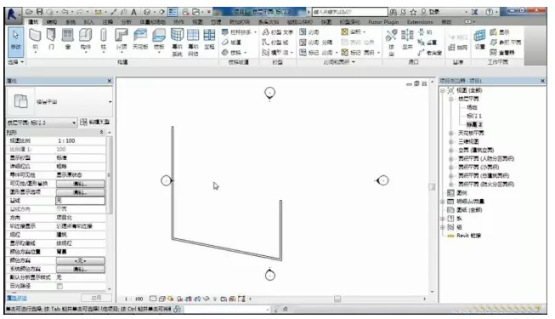Choose the Wall tool in ribbon
This screenshot has height=319, width=555.
tap(35, 40)
